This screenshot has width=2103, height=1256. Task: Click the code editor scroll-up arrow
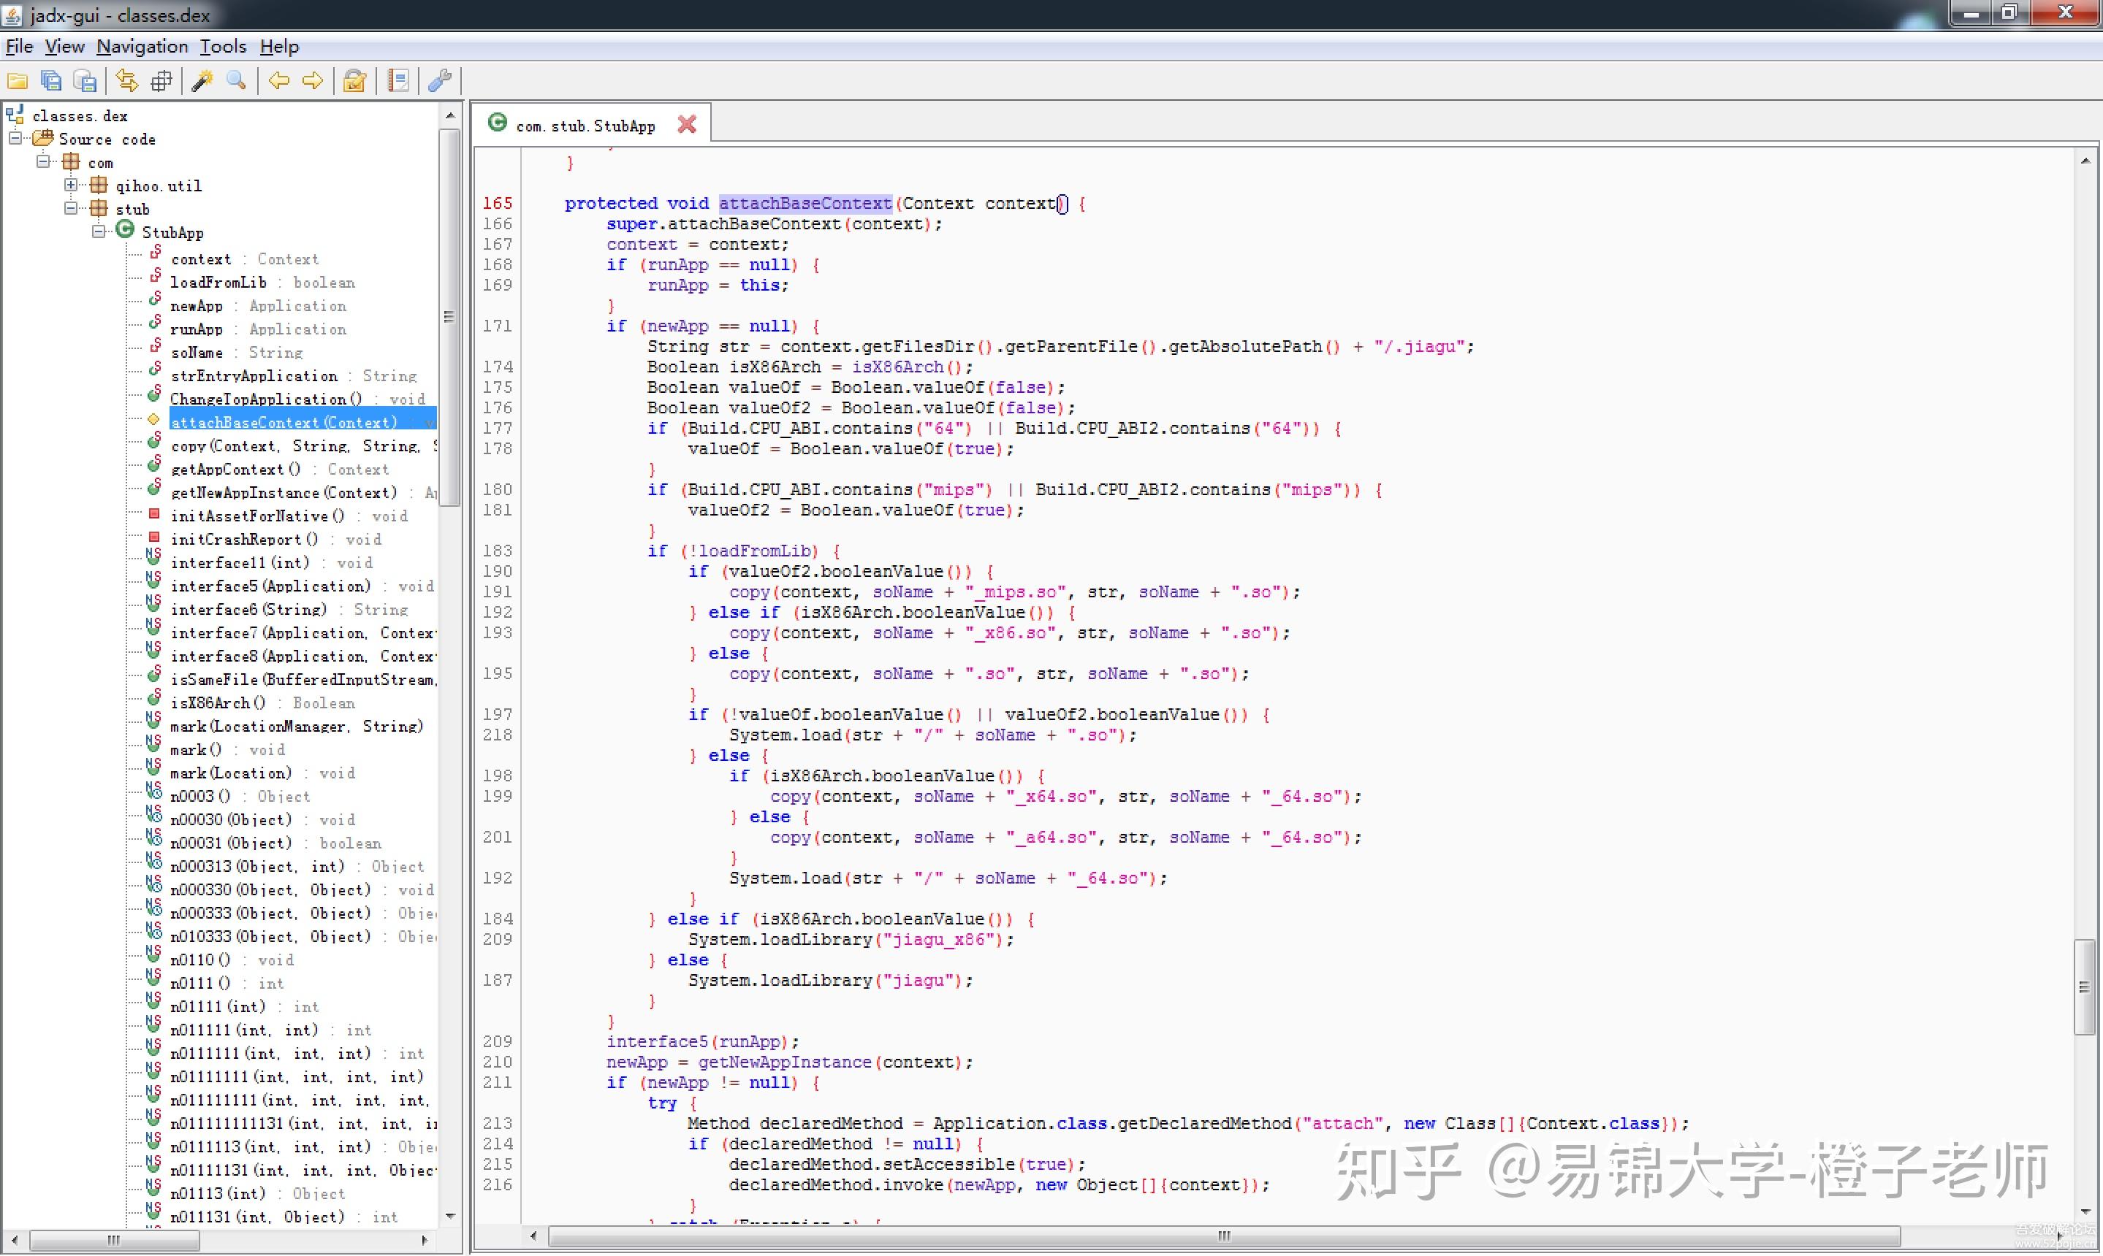pos(2085,160)
